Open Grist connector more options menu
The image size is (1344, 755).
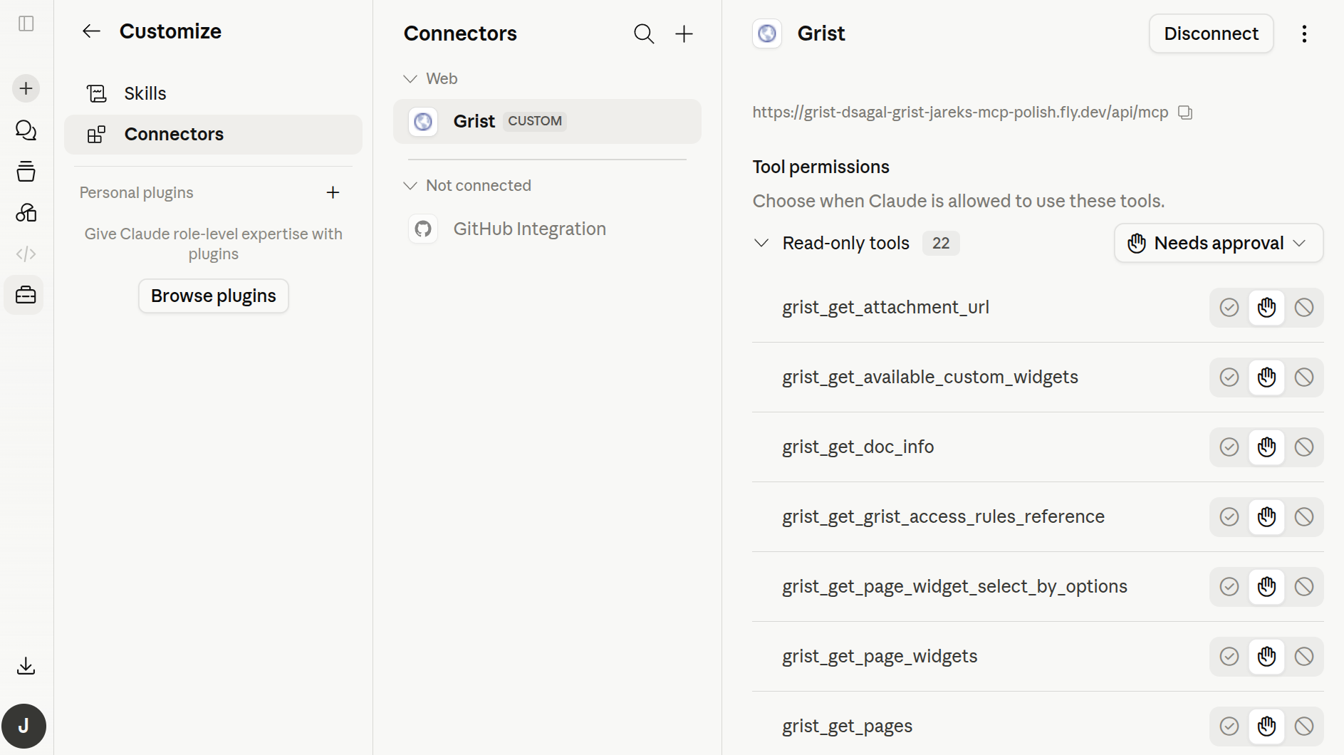1304,33
